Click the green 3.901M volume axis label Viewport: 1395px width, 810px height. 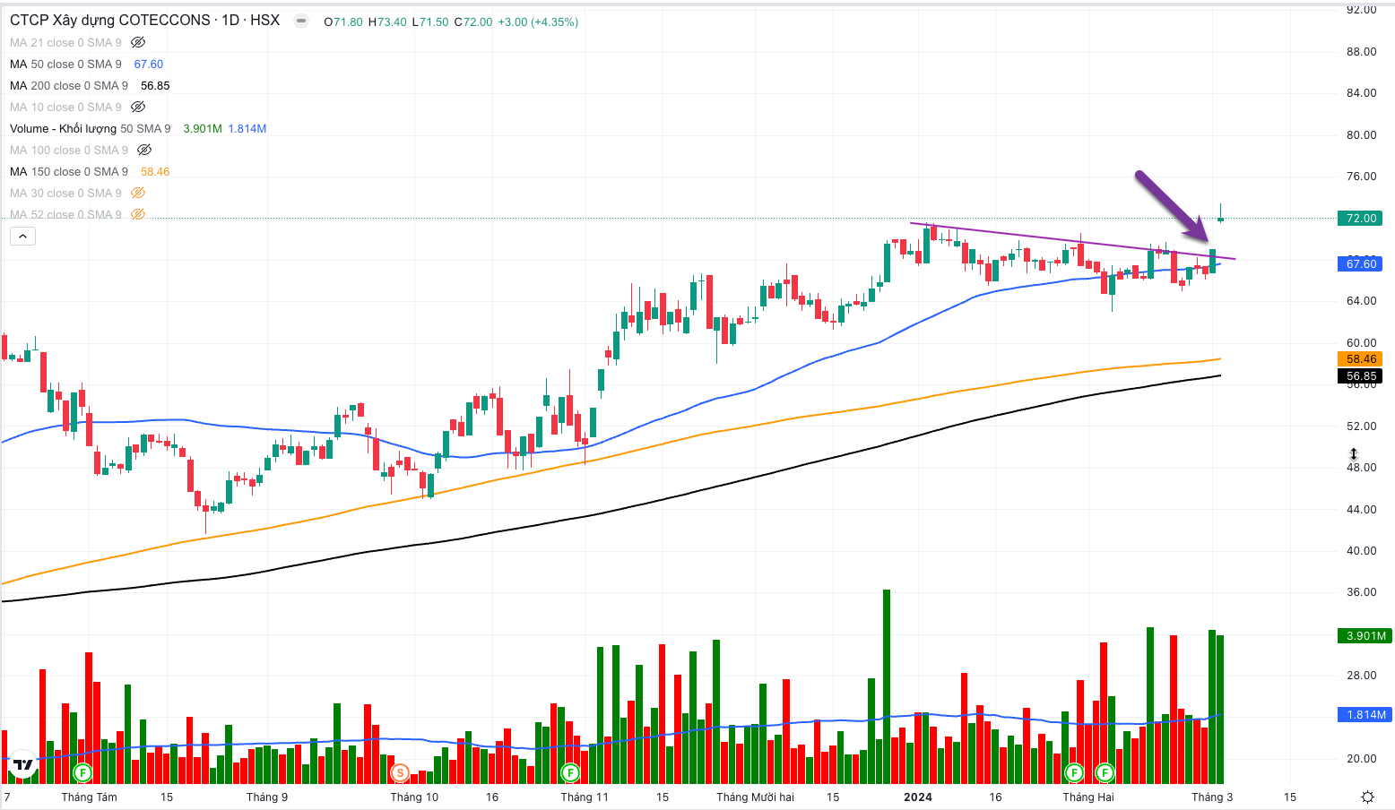tap(1365, 635)
